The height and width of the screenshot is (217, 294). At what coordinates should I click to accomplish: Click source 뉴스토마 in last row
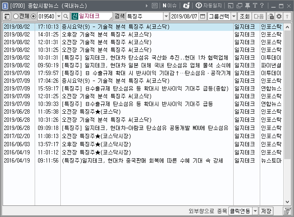click(x=271, y=161)
